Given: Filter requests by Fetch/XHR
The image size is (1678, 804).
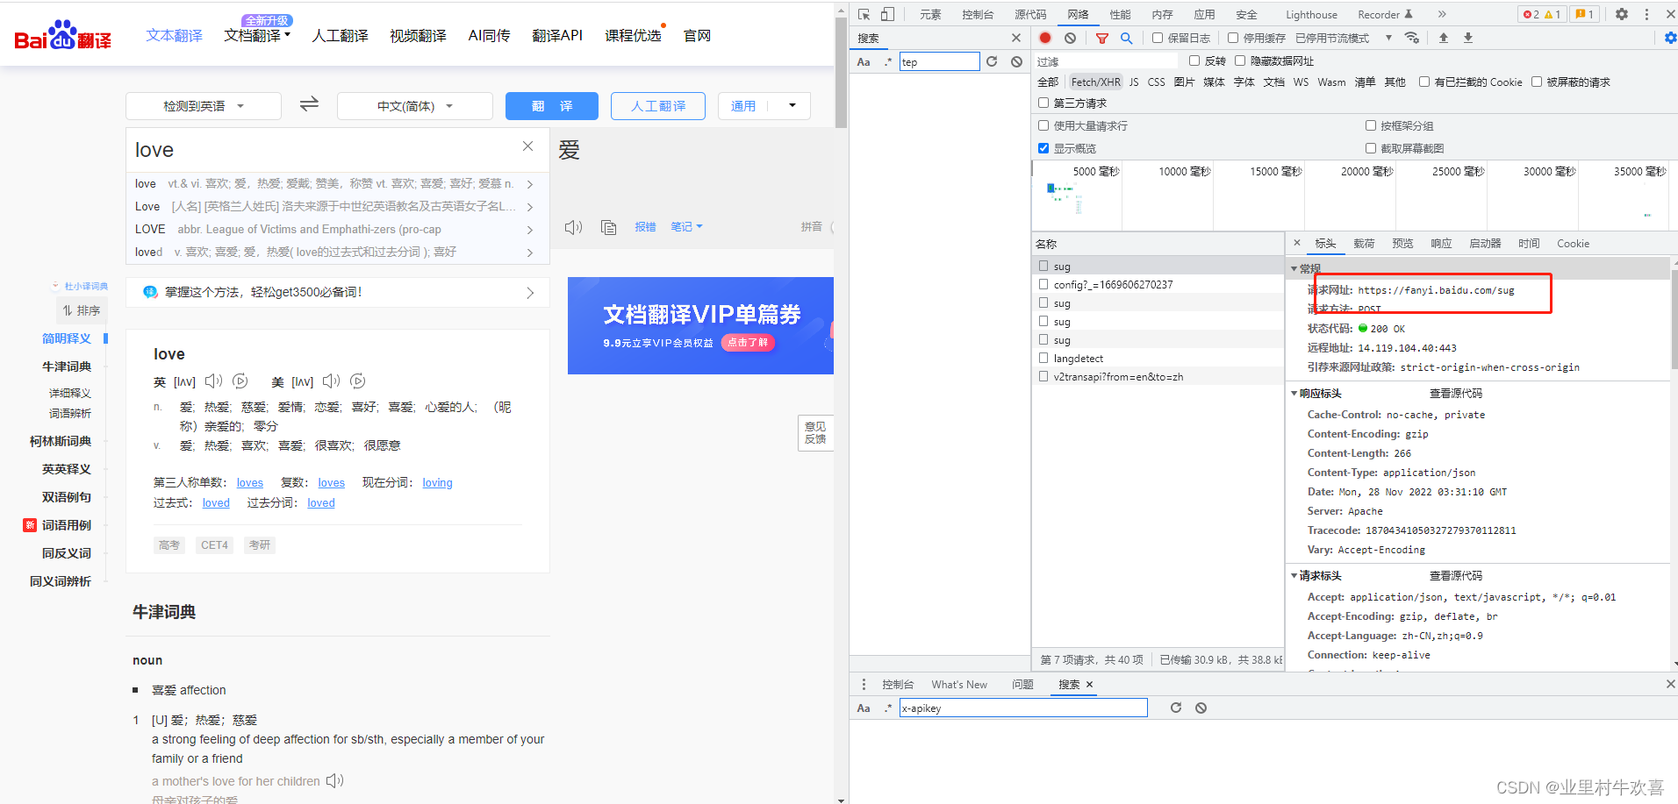Looking at the screenshot, I should click(x=1095, y=82).
